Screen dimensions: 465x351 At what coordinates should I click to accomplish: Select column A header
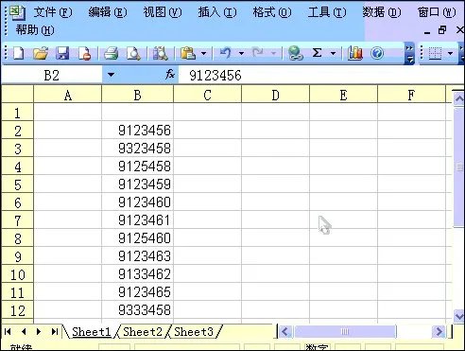click(x=68, y=95)
